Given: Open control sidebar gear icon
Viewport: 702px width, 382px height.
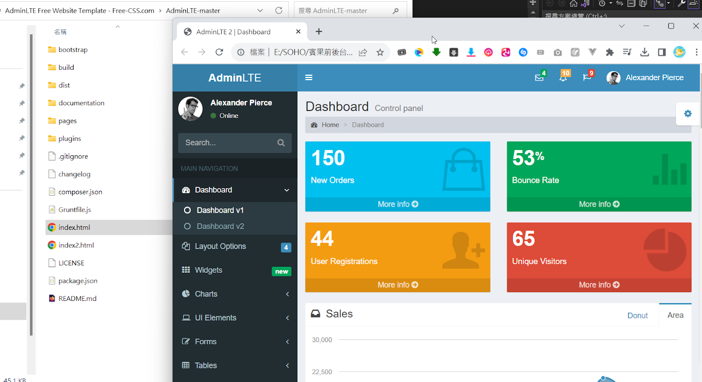Looking at the screenshot, I should point(688,114).
